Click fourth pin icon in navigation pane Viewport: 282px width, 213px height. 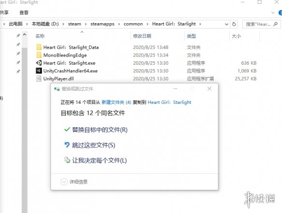coord(18,62)
